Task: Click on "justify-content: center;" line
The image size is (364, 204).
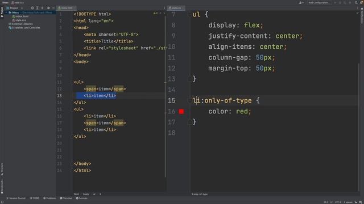Action: (x=255, y=36)
